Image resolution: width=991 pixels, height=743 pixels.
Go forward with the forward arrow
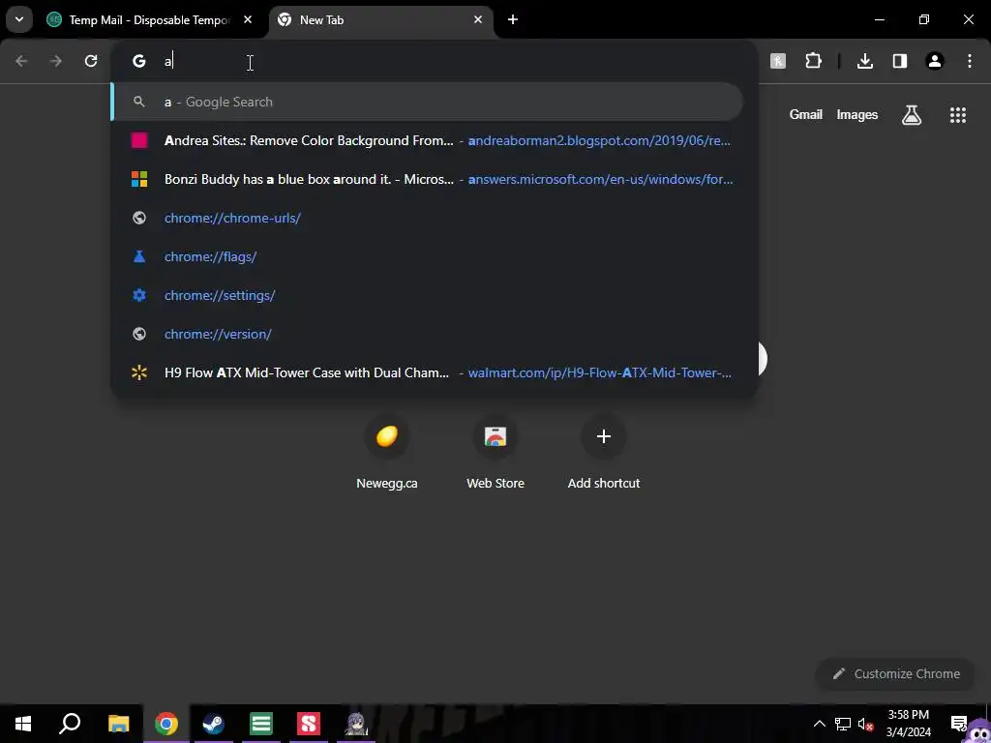(56, 61)
